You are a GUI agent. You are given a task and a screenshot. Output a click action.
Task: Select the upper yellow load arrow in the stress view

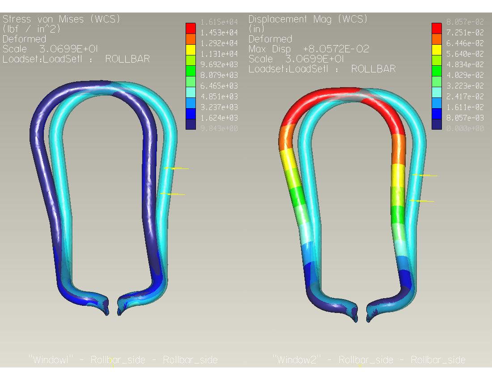point(177,169)
